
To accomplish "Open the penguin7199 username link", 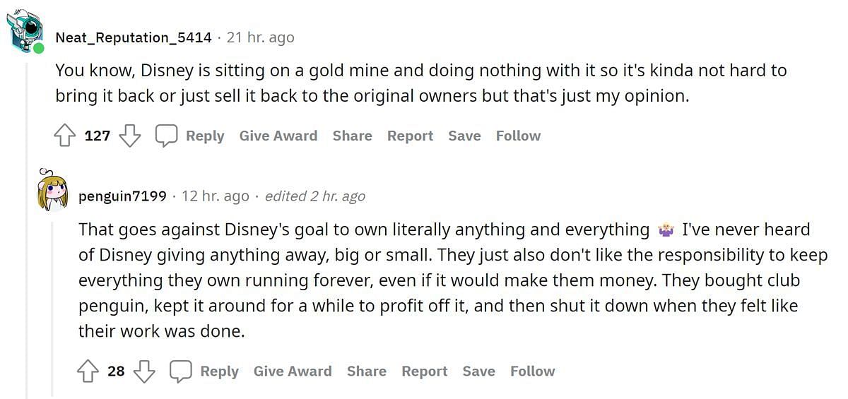I will click(x=123, y=196).
